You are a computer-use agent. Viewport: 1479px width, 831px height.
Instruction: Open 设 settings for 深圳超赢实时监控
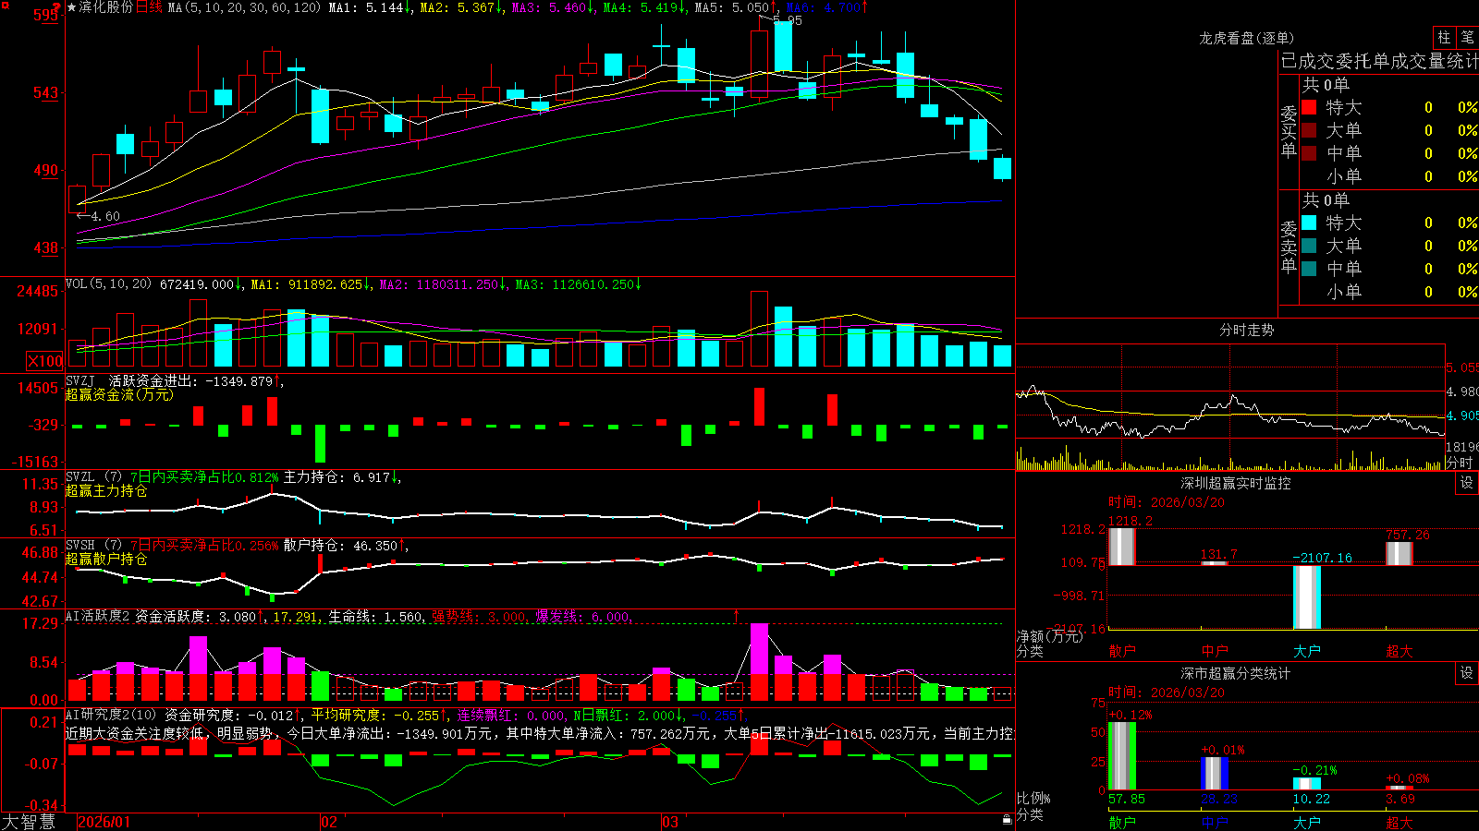click(1467, 483)
